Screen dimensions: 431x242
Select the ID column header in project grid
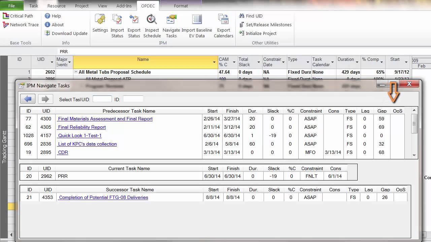[20, 62]
